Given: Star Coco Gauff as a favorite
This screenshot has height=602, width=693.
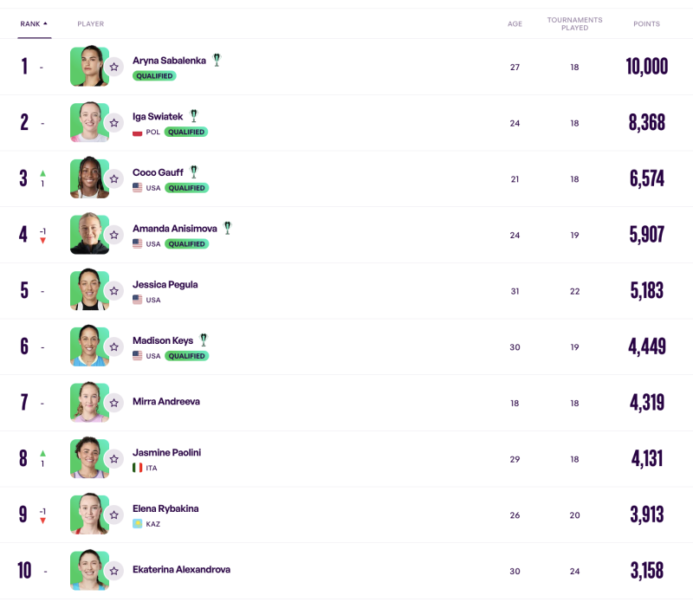Looking at the screenshot, I should tap(114, 179).
